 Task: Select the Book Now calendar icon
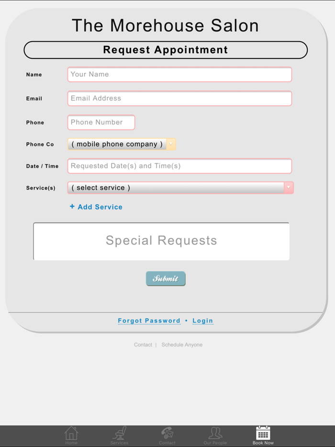263,433
